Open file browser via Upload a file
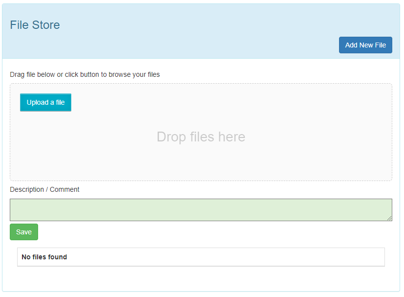The width and height of the screenshot is (404, 297). pyautogui.click(x=45, y=102)
